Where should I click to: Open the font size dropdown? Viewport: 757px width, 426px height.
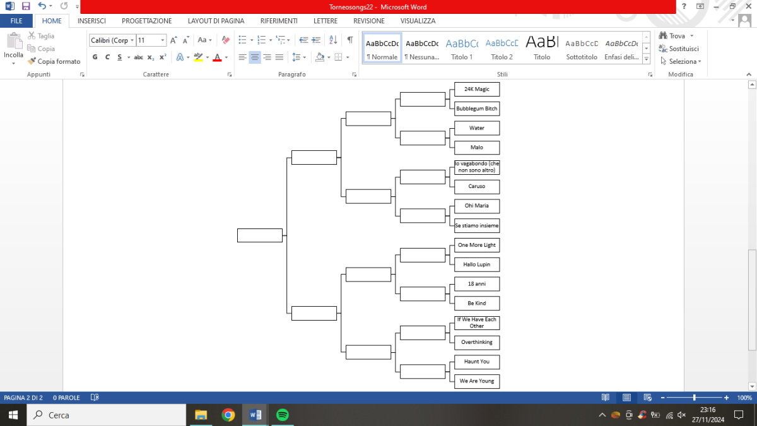[x=163, y=40]
